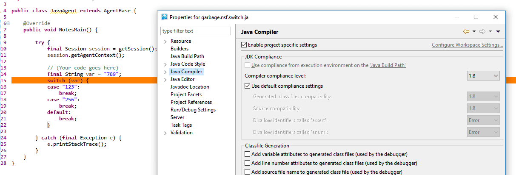Enable Add variable attributes to class files
The height and width of the screenshot is (175, 516).
point(248,154)
